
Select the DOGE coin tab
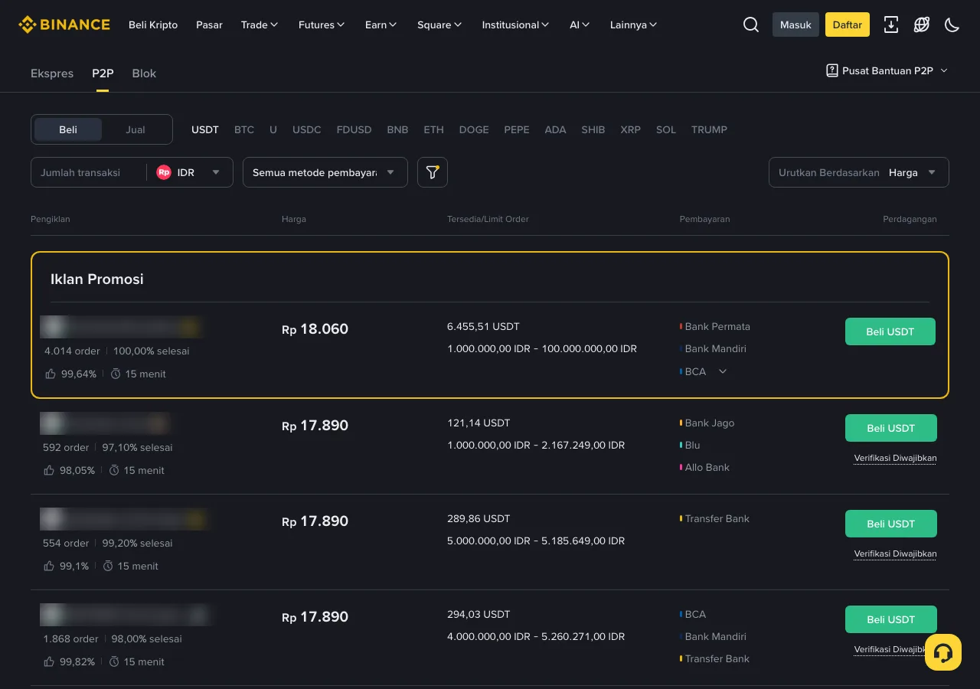[474, 129]
